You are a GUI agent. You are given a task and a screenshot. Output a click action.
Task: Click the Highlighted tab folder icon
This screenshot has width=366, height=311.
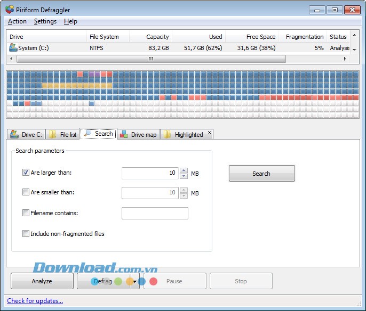click(167, 135)
